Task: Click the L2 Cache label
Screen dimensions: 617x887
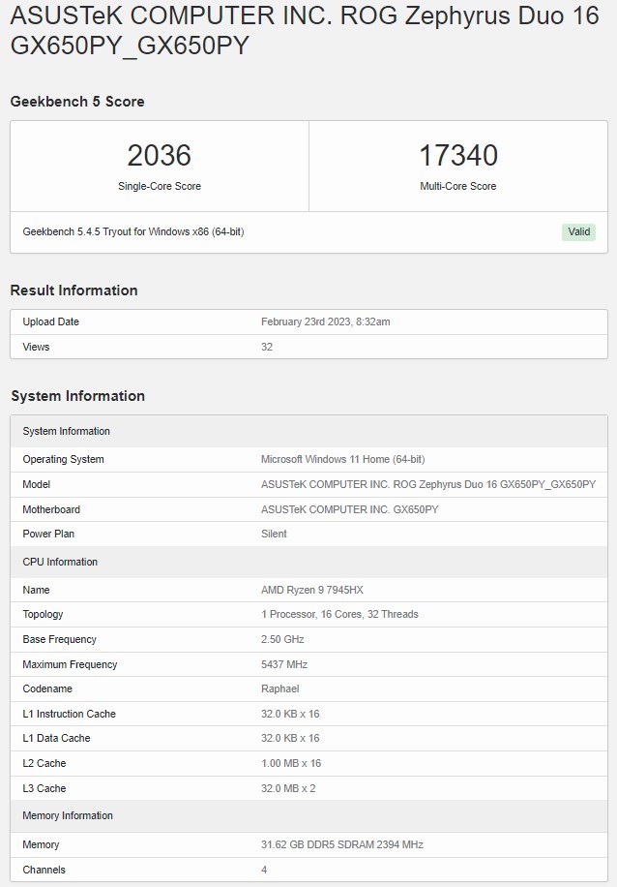Action: (44, 764)
